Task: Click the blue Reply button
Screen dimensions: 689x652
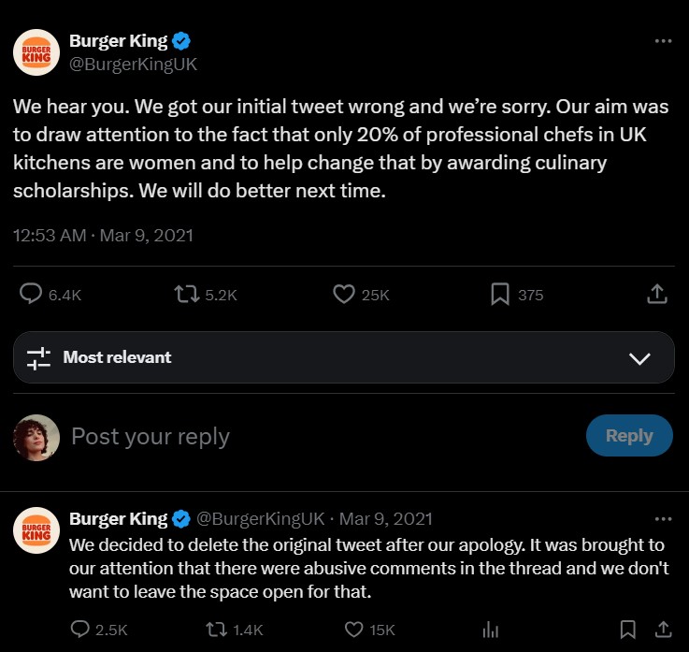Action: pyautogui.click(x=628, y=436)
